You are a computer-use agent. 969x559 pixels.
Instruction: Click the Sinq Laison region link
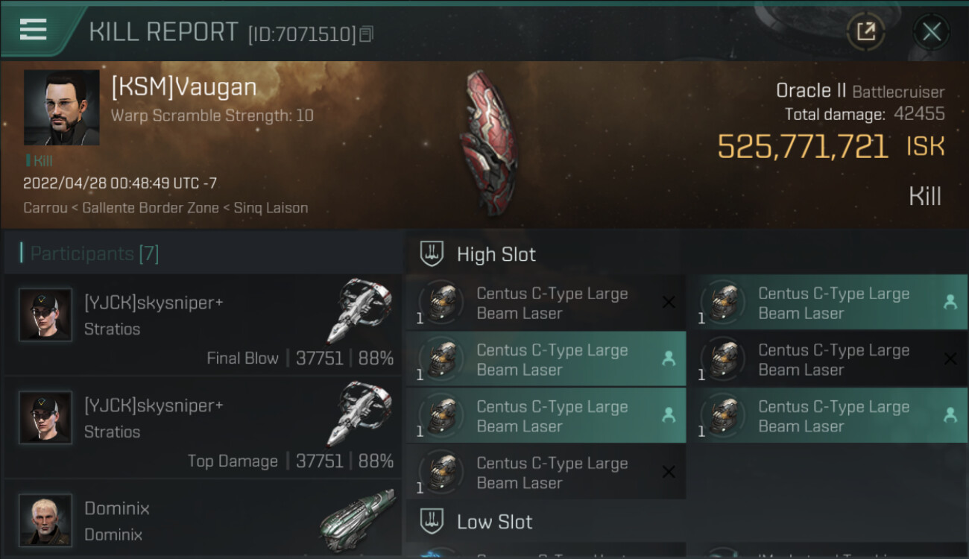tap(271, 208)
